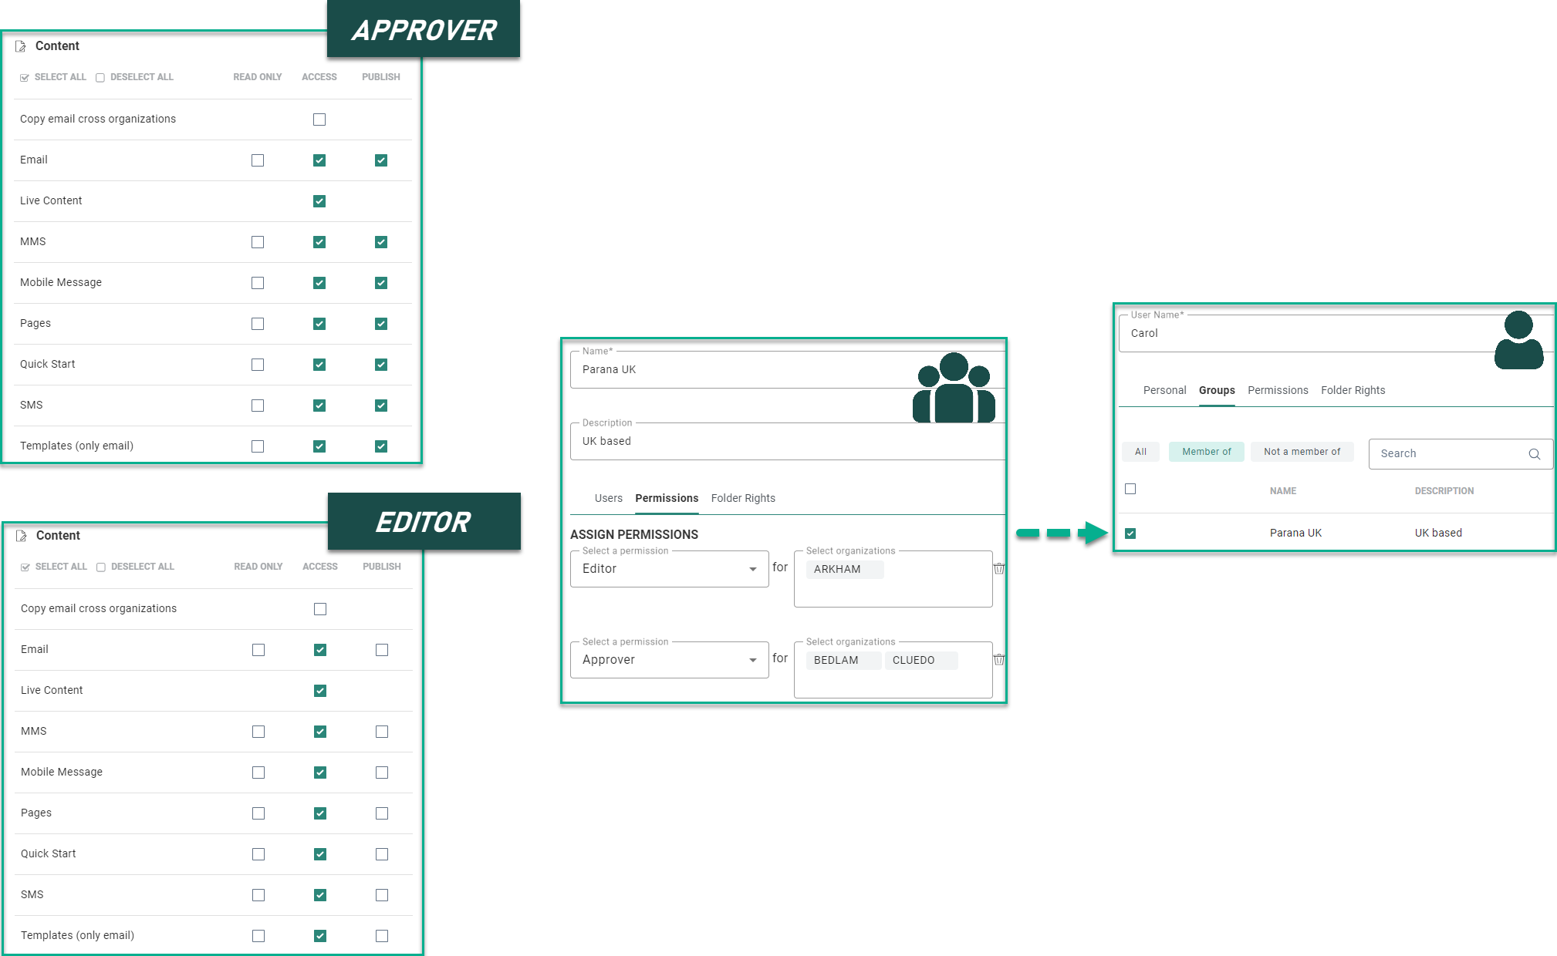This screenshot has height=956, width=1557.
Task: Enable Publish for SMS in Editor panel
Action: (x=382, y=895)
